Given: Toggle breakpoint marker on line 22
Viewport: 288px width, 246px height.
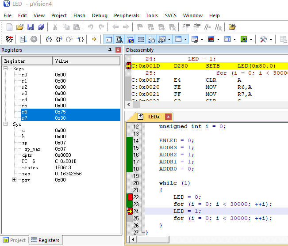Looking at the screenshot, I should click(x=130, y=197).
